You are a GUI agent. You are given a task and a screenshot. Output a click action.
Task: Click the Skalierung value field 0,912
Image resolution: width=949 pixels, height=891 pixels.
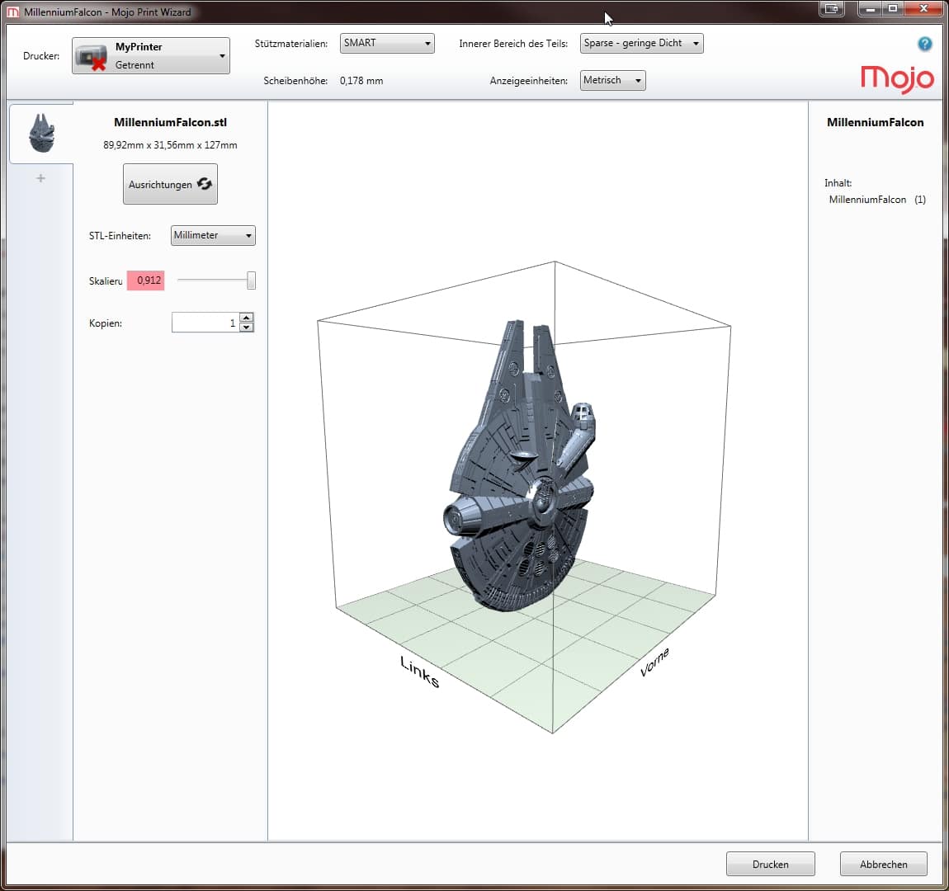[145, 280]
